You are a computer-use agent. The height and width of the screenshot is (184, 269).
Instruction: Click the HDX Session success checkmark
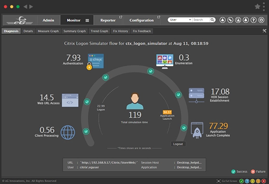pos(178,94)
